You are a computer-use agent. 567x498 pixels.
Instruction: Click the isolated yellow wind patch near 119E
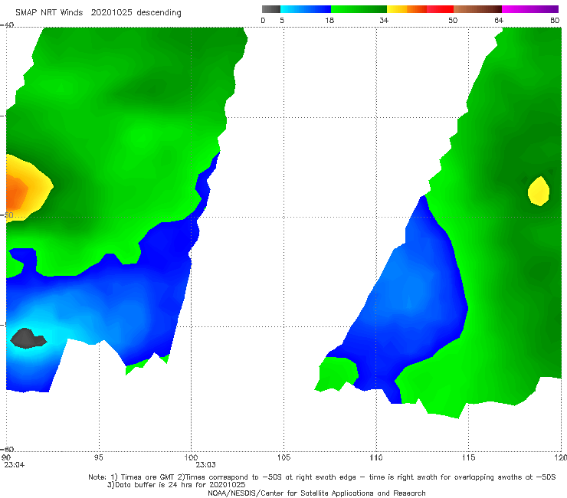tap(539, 191)
